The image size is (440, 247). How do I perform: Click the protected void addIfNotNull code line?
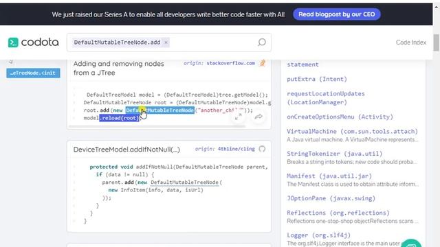point(179,167)
